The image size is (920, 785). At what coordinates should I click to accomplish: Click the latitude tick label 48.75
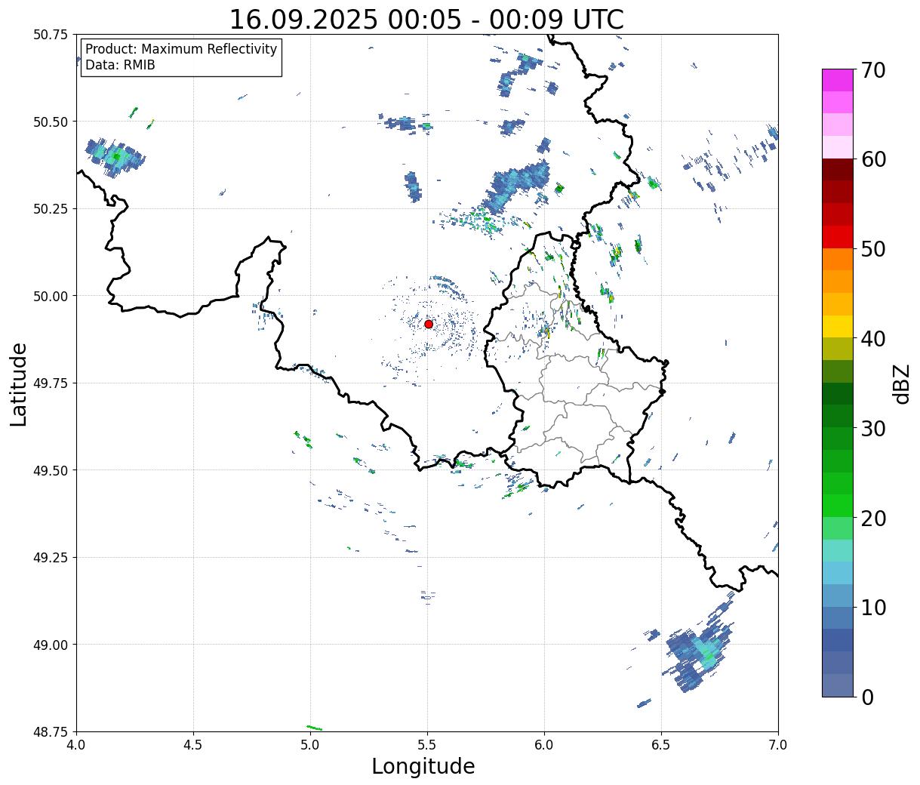[51, 732]
